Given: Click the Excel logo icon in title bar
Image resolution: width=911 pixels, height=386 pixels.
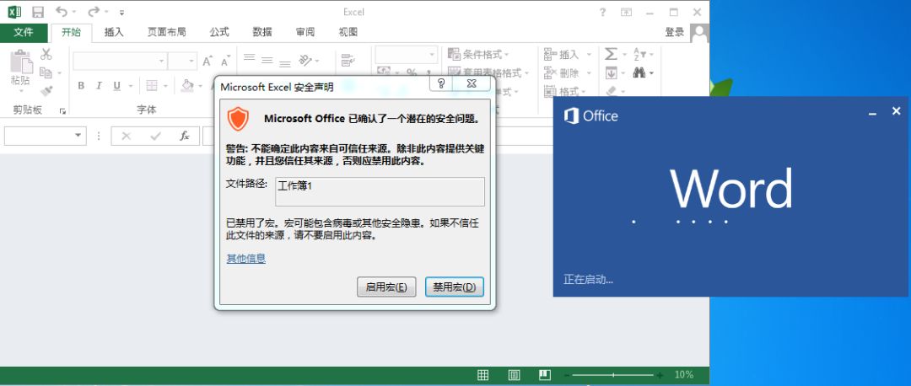Looking at the screenshot, I should 14,12.
